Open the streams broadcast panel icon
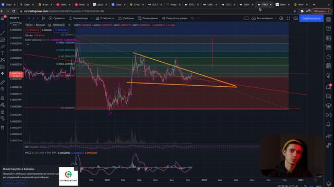Image resolution: width=334 pixels, height=187 pixels. click(x=328, y=115)
